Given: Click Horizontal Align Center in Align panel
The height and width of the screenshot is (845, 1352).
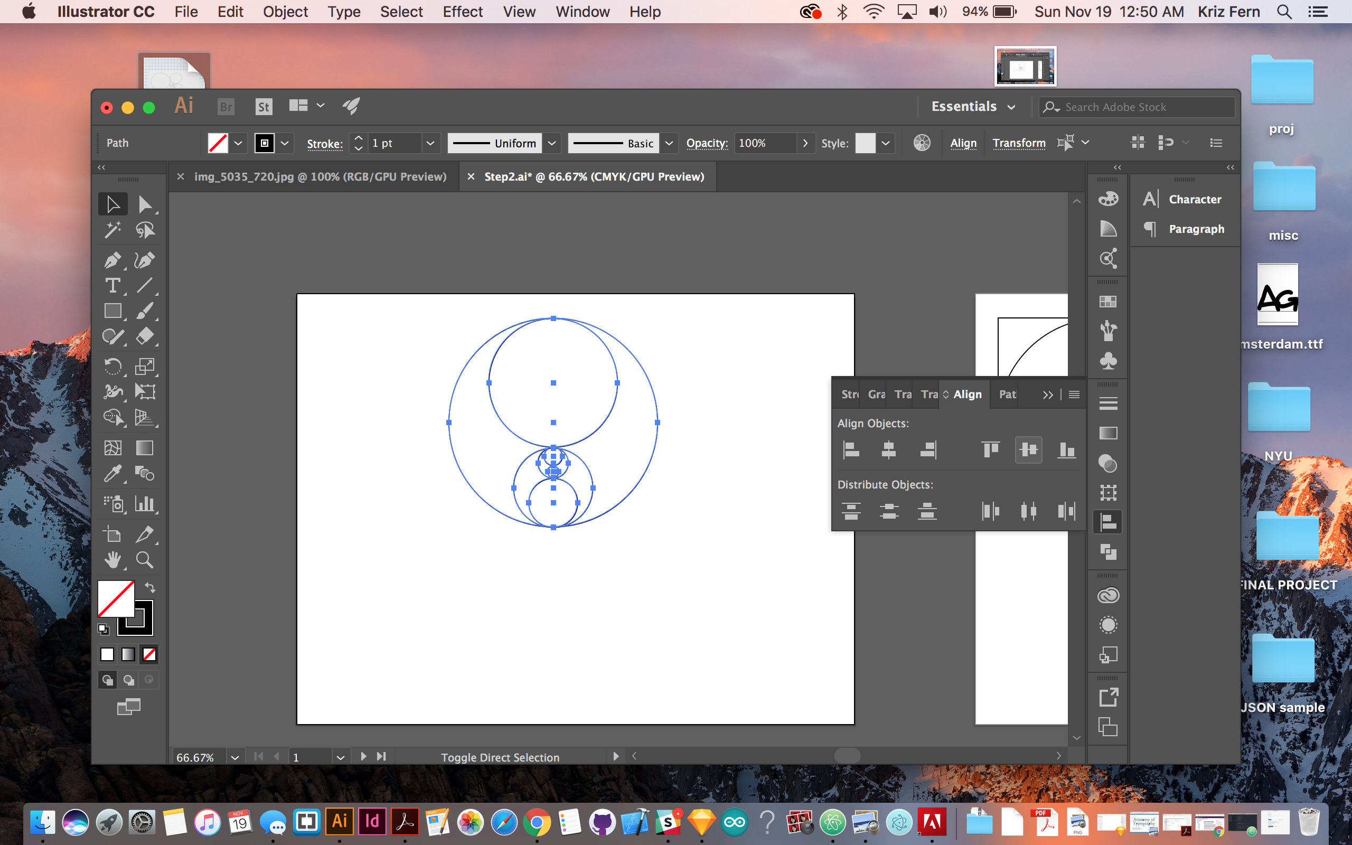Looking at the screenshot, I should 888,450.
